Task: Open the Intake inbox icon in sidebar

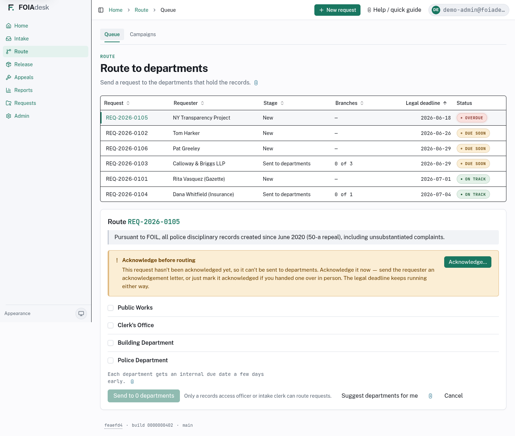Action: [9, 39]
